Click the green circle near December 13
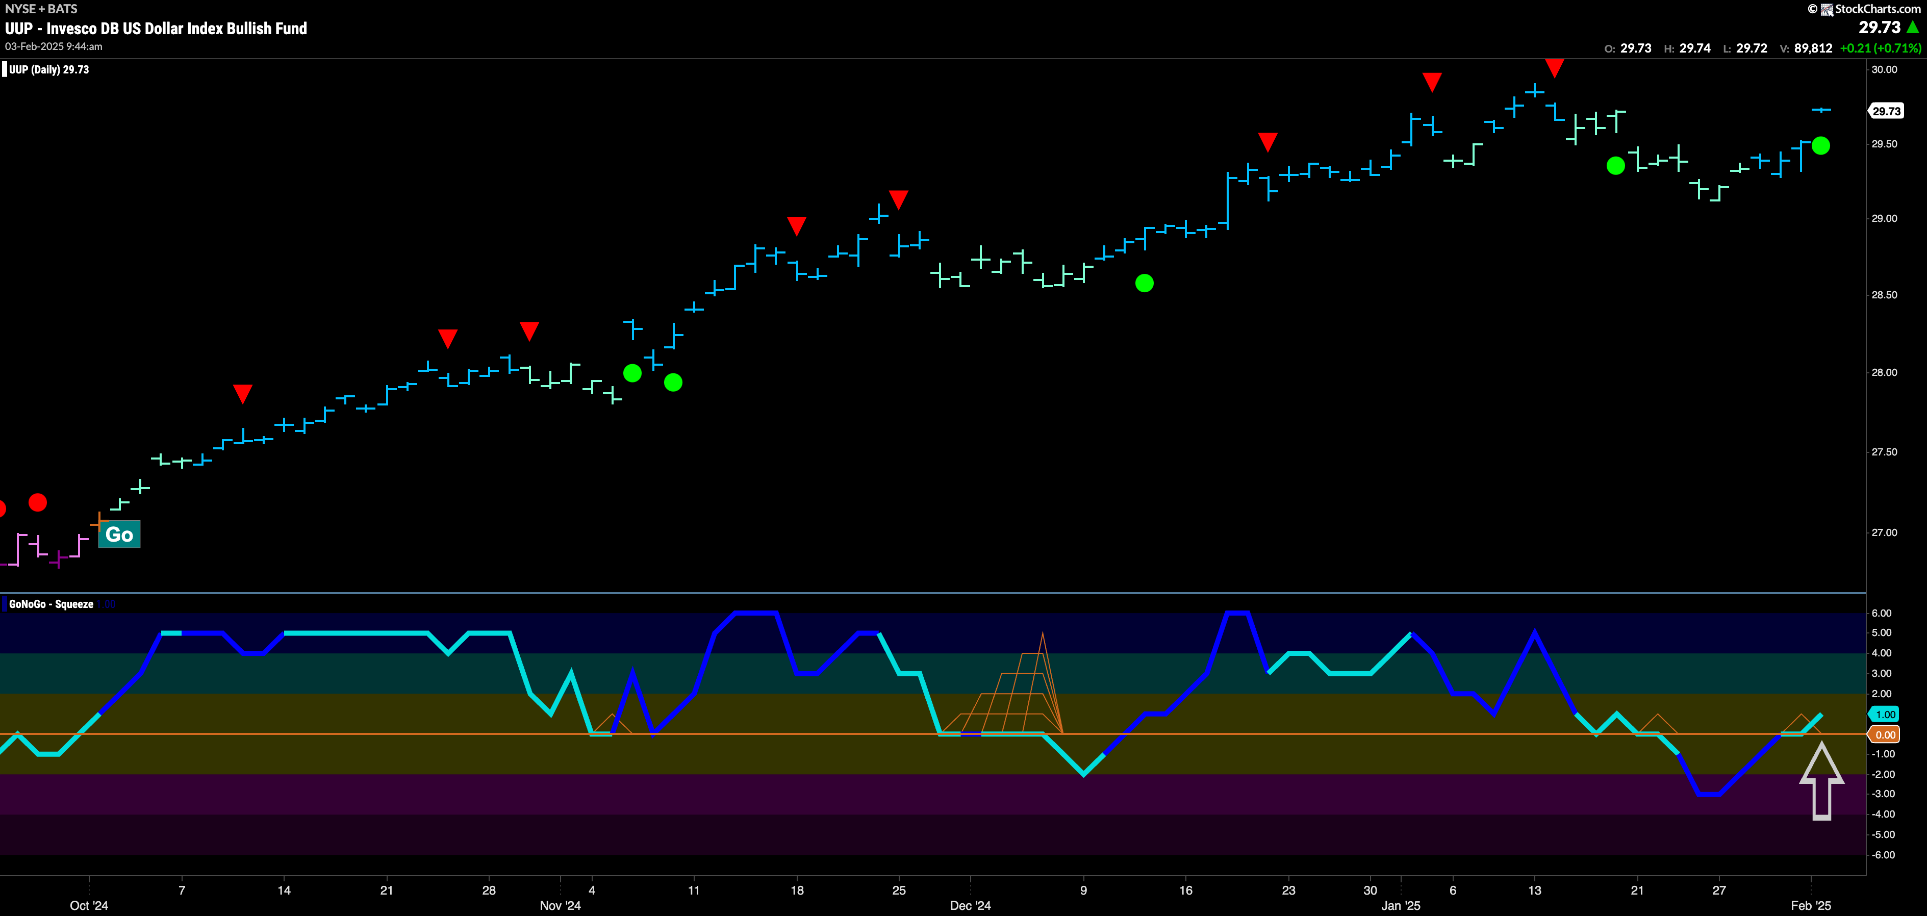Viewport: 1927px width, 916px height. click(1145, 284)
